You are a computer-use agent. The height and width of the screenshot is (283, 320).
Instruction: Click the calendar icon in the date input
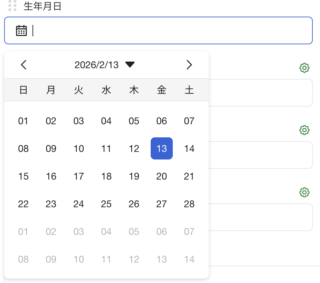click(21, 30)
